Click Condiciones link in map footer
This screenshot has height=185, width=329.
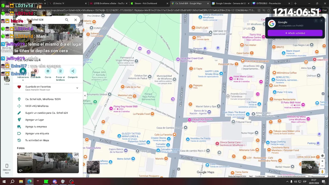tap(260, 176)
